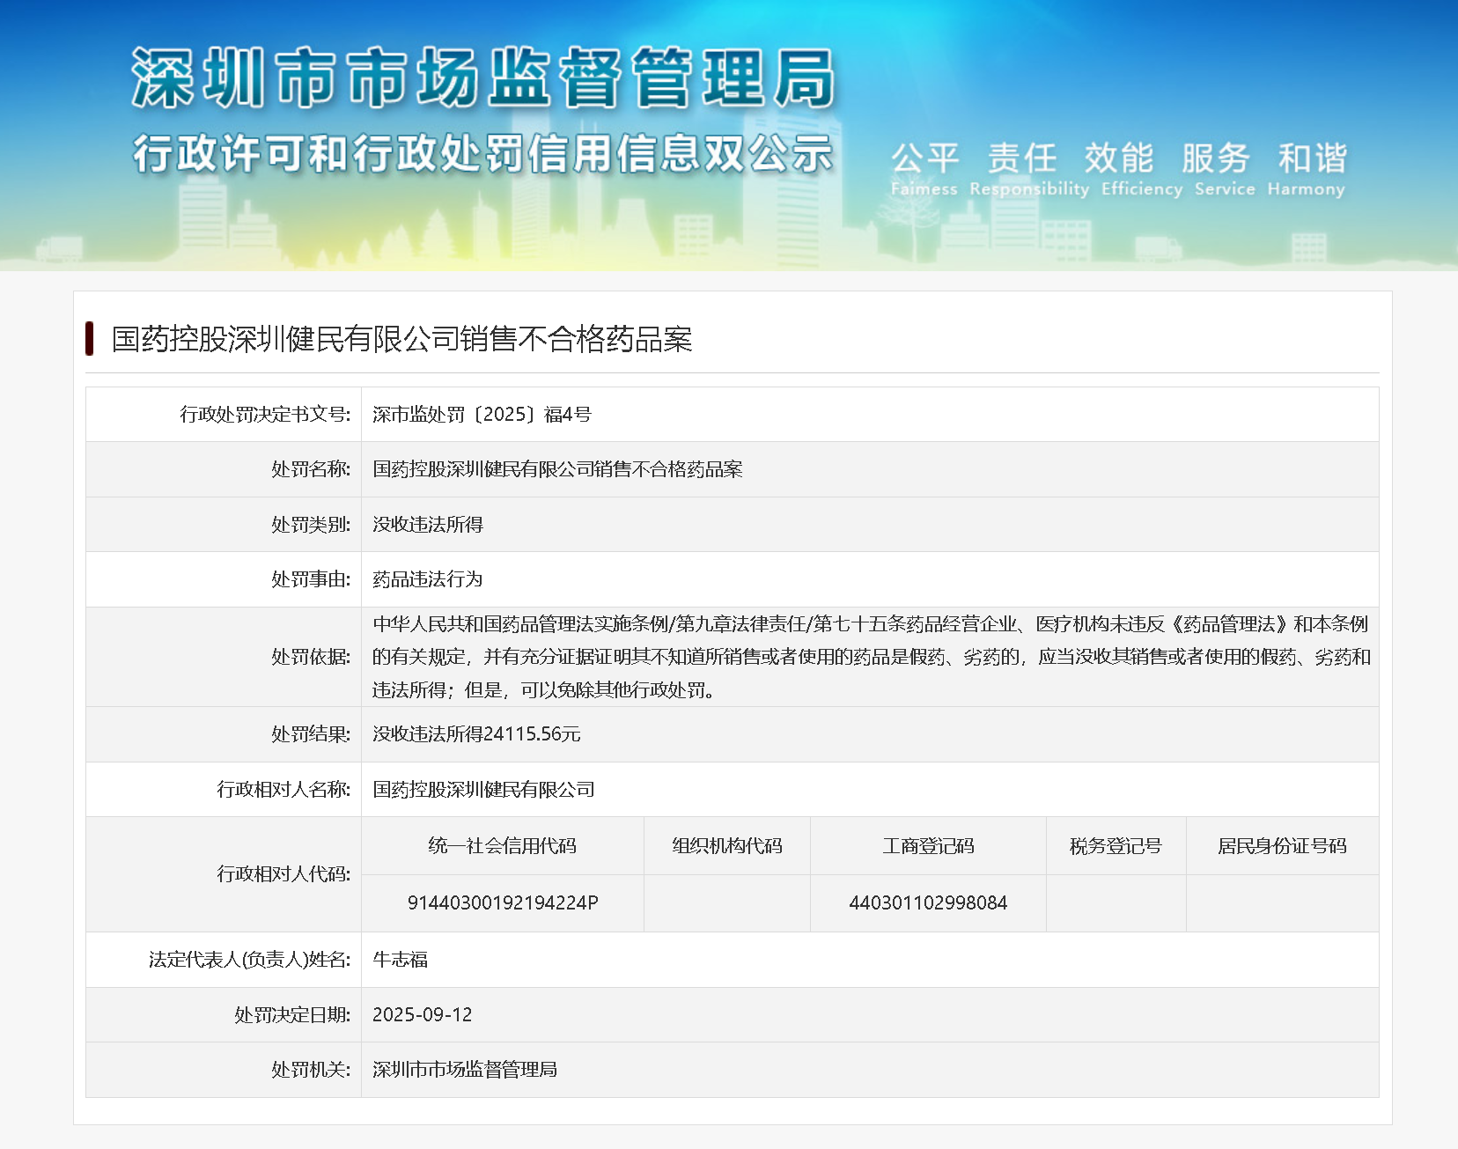
Task: Select the document number 深市监处罚〔2025〕福4号
Action: pyautogui.click(x=482, y=415)
